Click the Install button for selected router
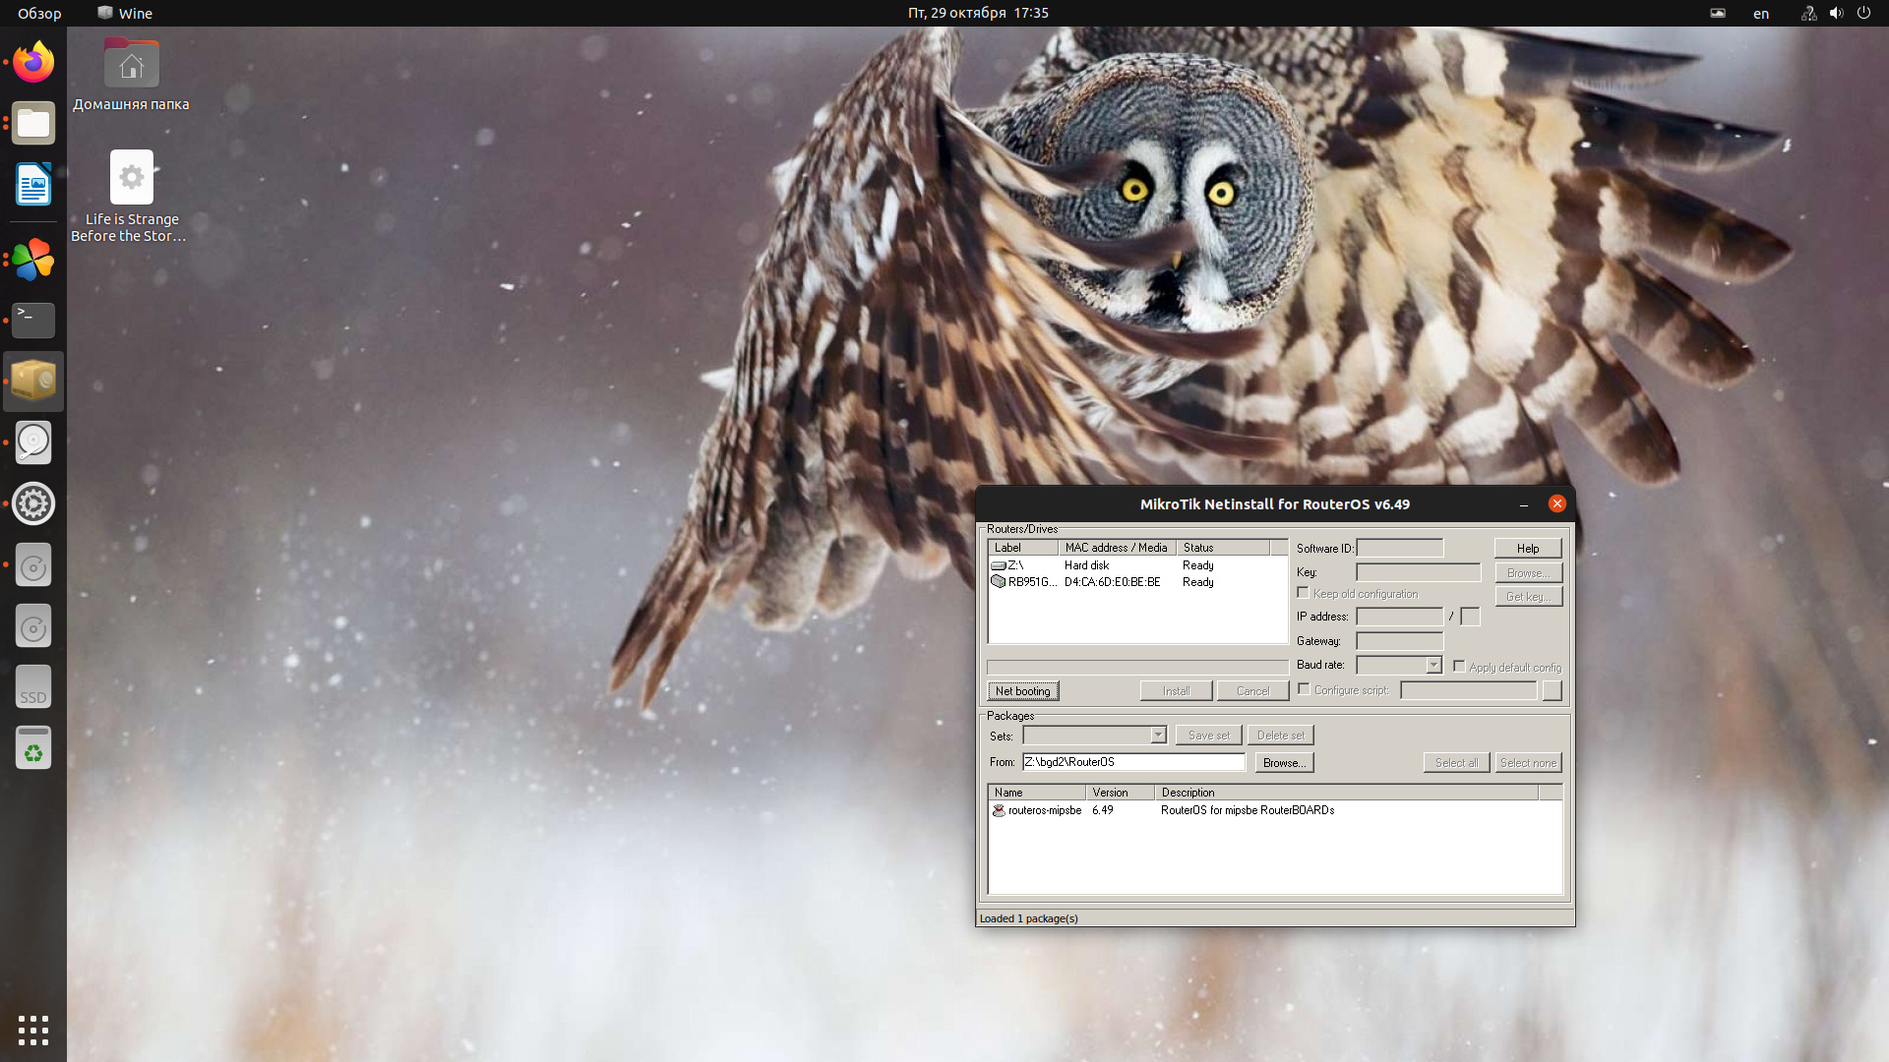The image size is (1889, 1062). click(1174, 690)
